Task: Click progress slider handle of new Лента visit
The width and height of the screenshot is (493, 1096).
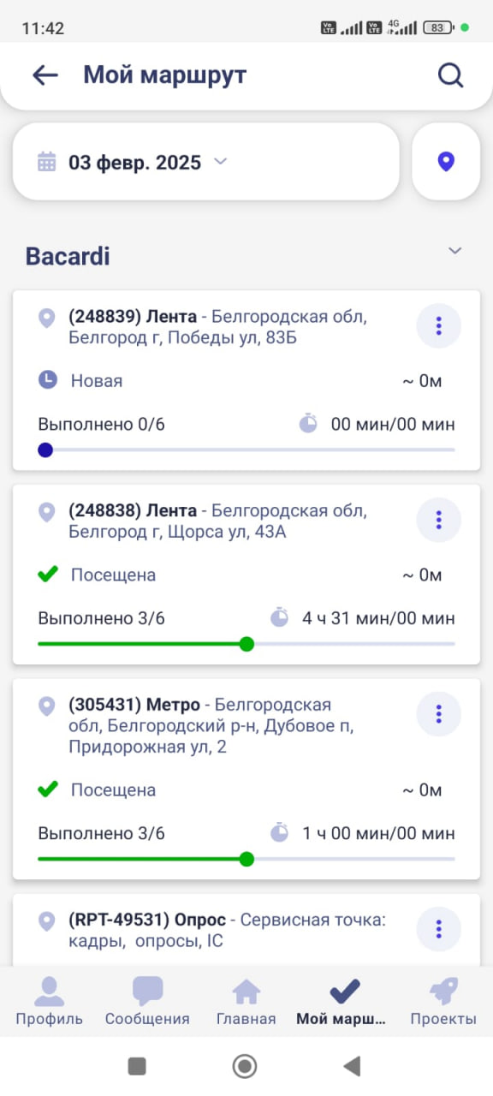Action: (x=45, y=450)
